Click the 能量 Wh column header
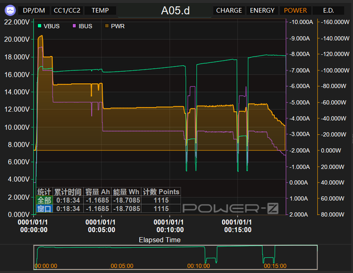The height and width of the screenshot is (273, 353). tap(127, 192)
